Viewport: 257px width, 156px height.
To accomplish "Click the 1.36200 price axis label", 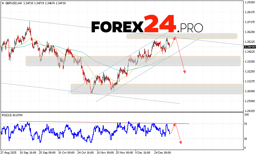I will coord(250,32).
